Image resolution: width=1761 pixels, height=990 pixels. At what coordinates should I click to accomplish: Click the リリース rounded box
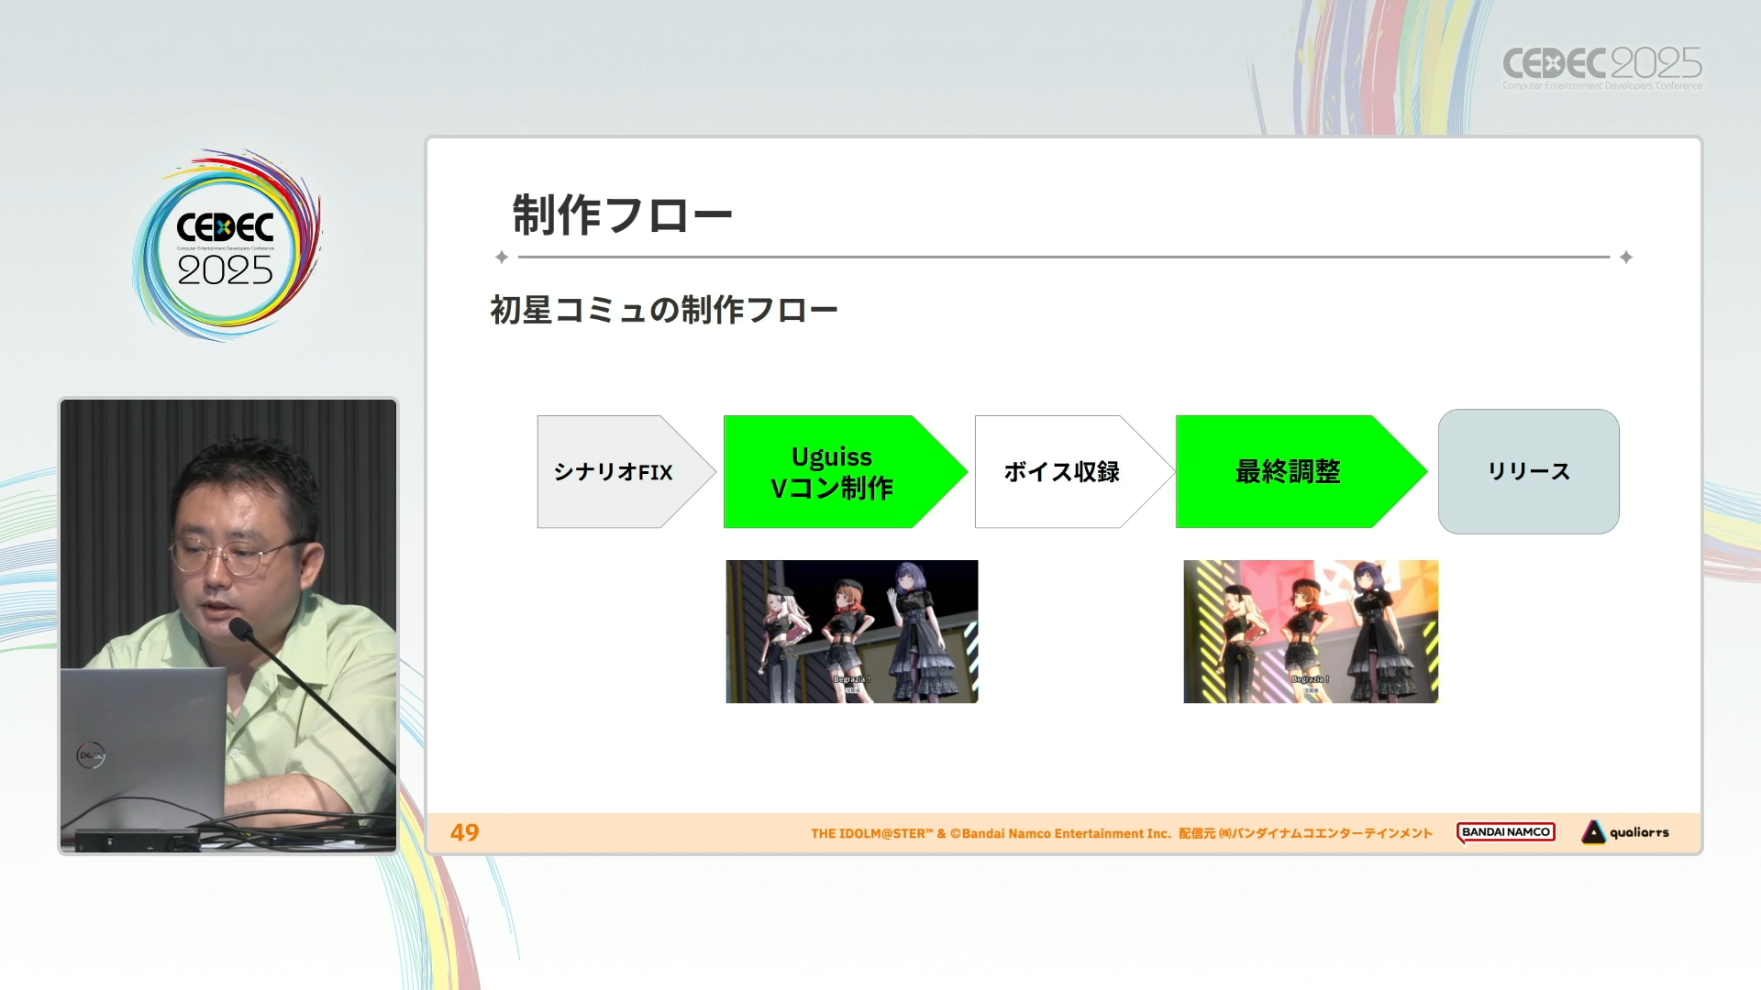coord(1528,472)
